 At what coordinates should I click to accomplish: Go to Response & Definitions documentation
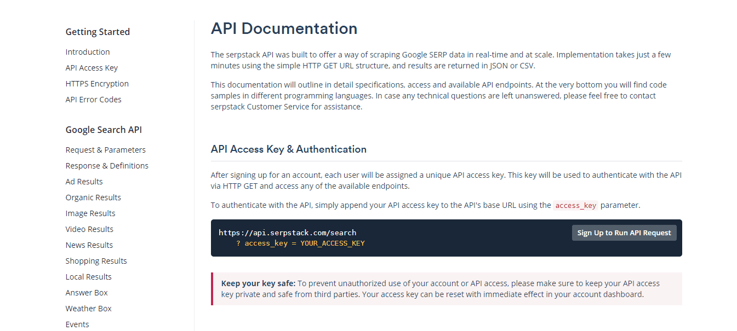click(107, 165)
